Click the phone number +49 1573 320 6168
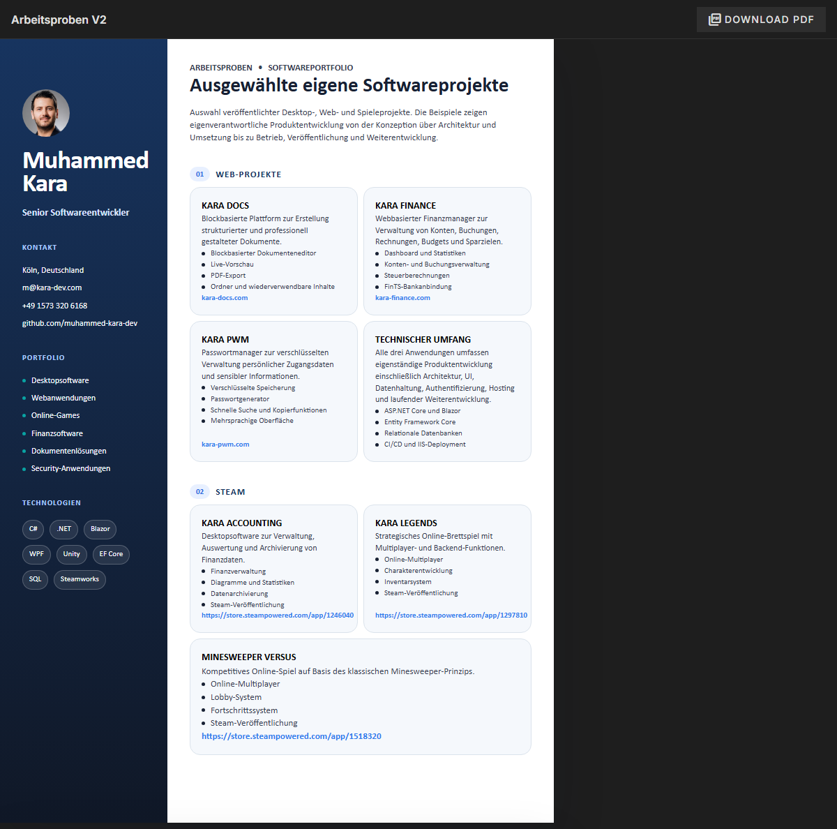837x829 pixels. [55, 306]
